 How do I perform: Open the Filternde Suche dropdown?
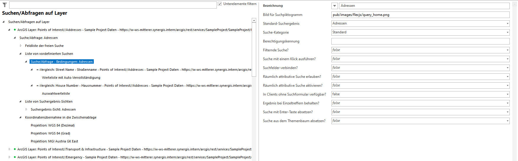coord(507,50)
